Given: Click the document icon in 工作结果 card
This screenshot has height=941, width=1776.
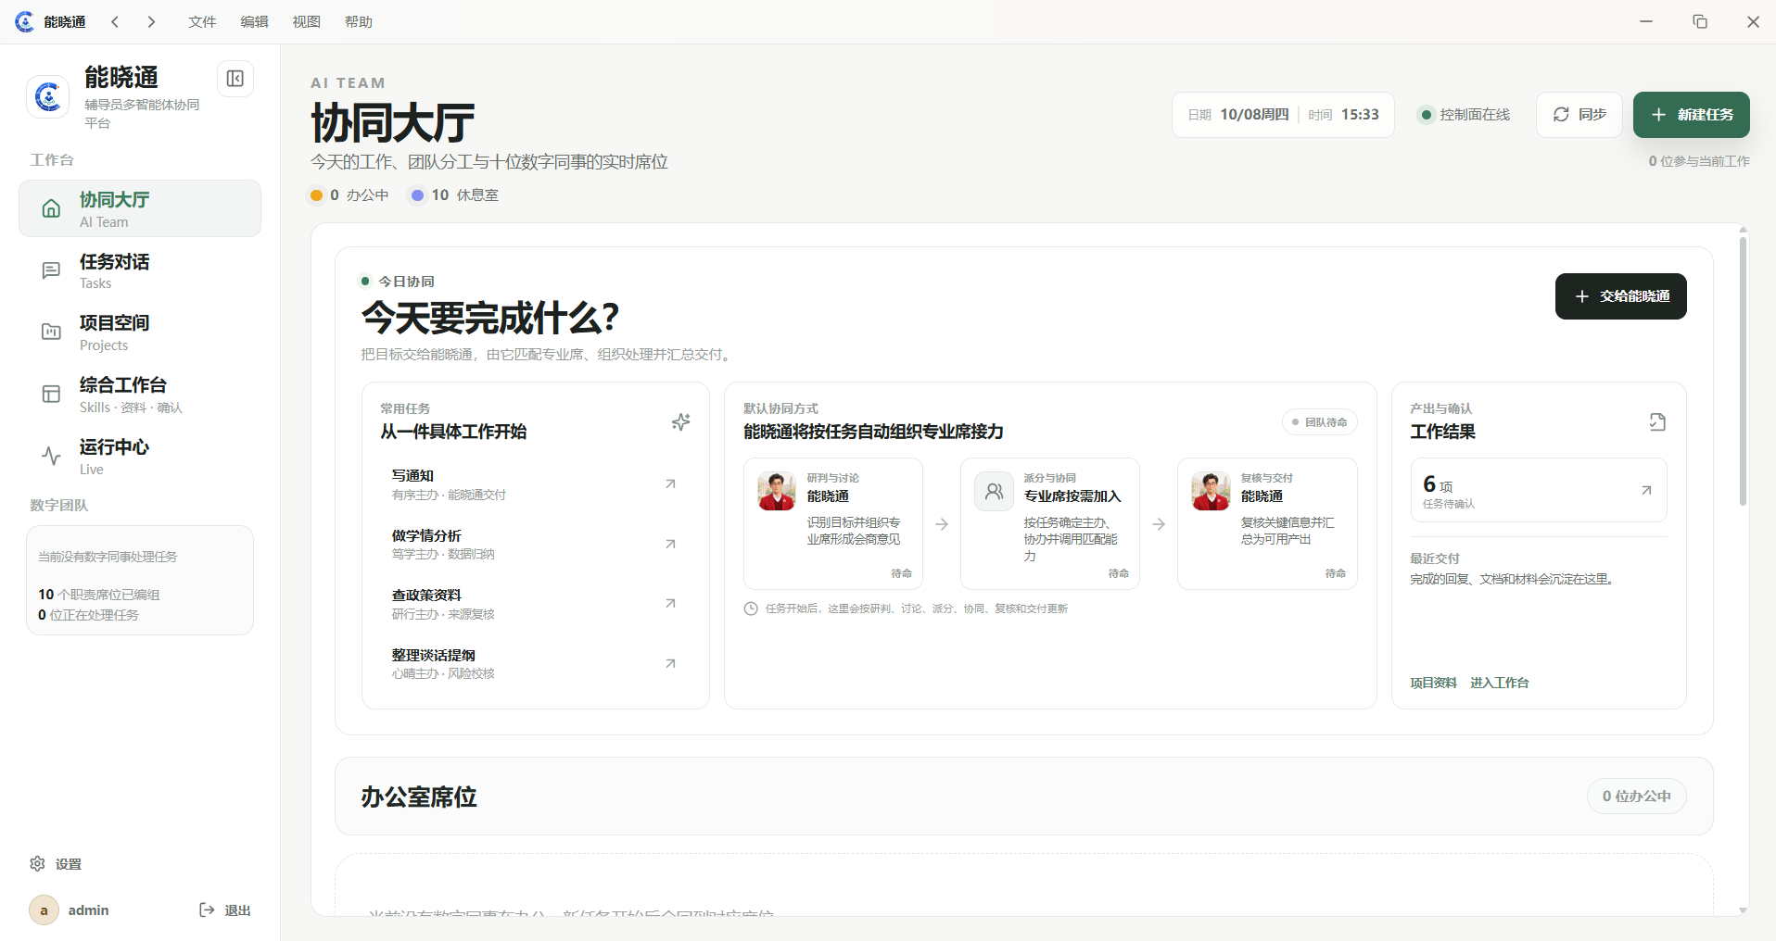Looking at the screenshot, I should pyautogui.click(x=1657, y=422).
